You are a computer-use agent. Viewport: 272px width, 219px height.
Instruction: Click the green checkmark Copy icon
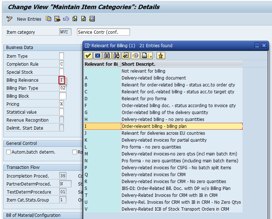(88, 56)
